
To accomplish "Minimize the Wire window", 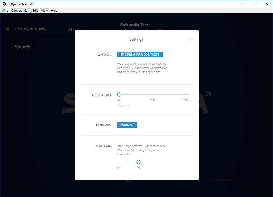I will point(243,4).
